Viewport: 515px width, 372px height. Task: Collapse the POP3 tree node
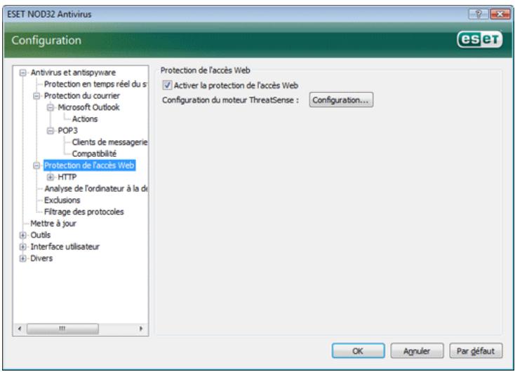pyautogui.click(x=51, y=130)
